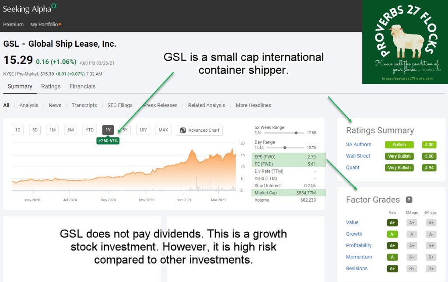The width and height of the screenshot is (448, 282).
Task: Switch chart to MAX range
Action: point(163,130)
